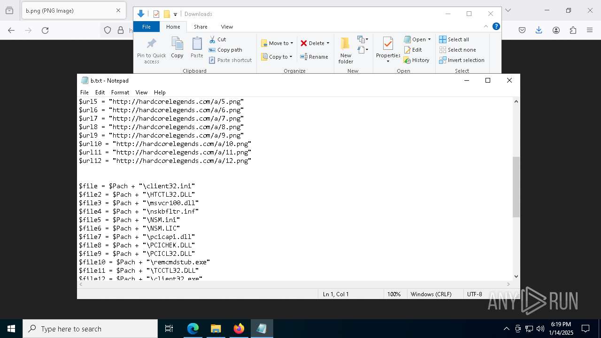Click Pin to Quick access icon
601x338 pixels.
[x=151, y=44]
